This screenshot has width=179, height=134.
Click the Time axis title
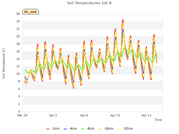(158, 120)
